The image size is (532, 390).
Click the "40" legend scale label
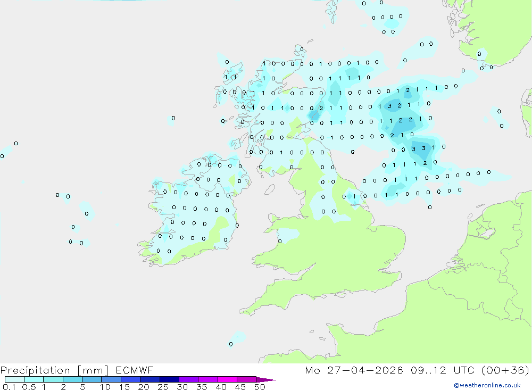221,387
